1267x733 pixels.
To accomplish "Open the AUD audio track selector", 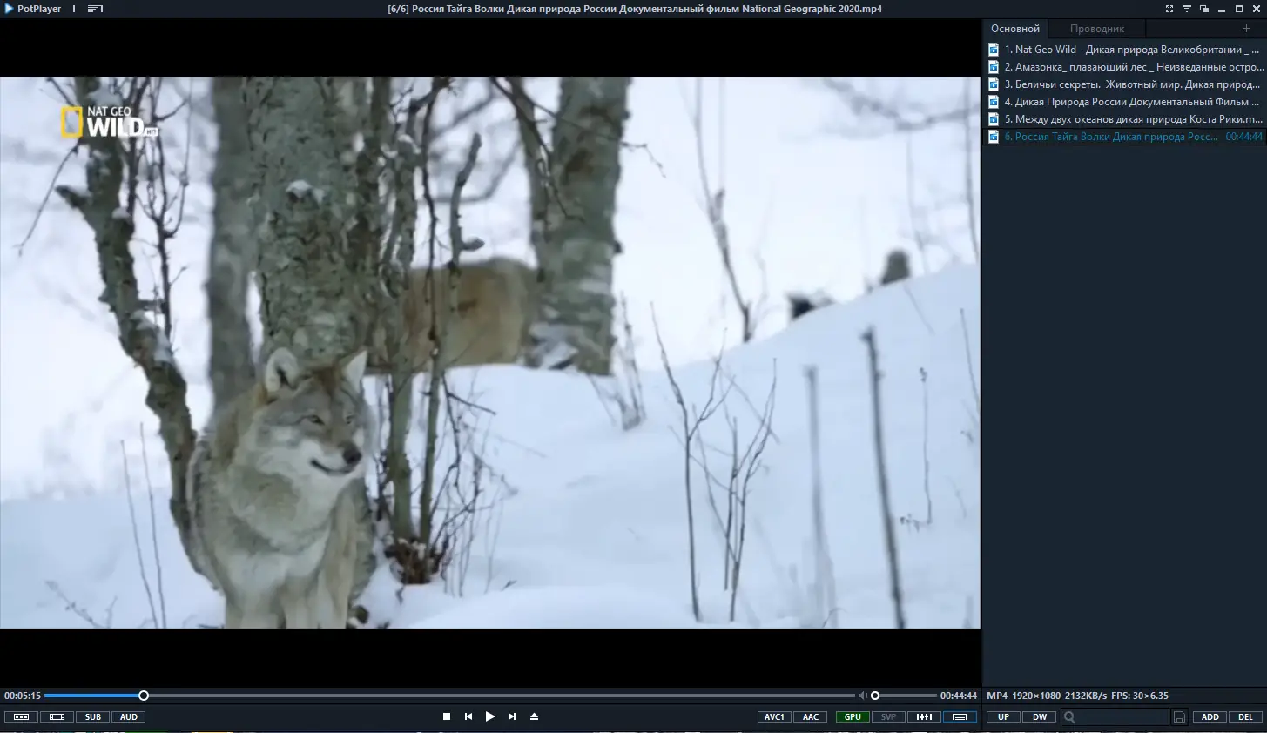I will coord(128,716).
